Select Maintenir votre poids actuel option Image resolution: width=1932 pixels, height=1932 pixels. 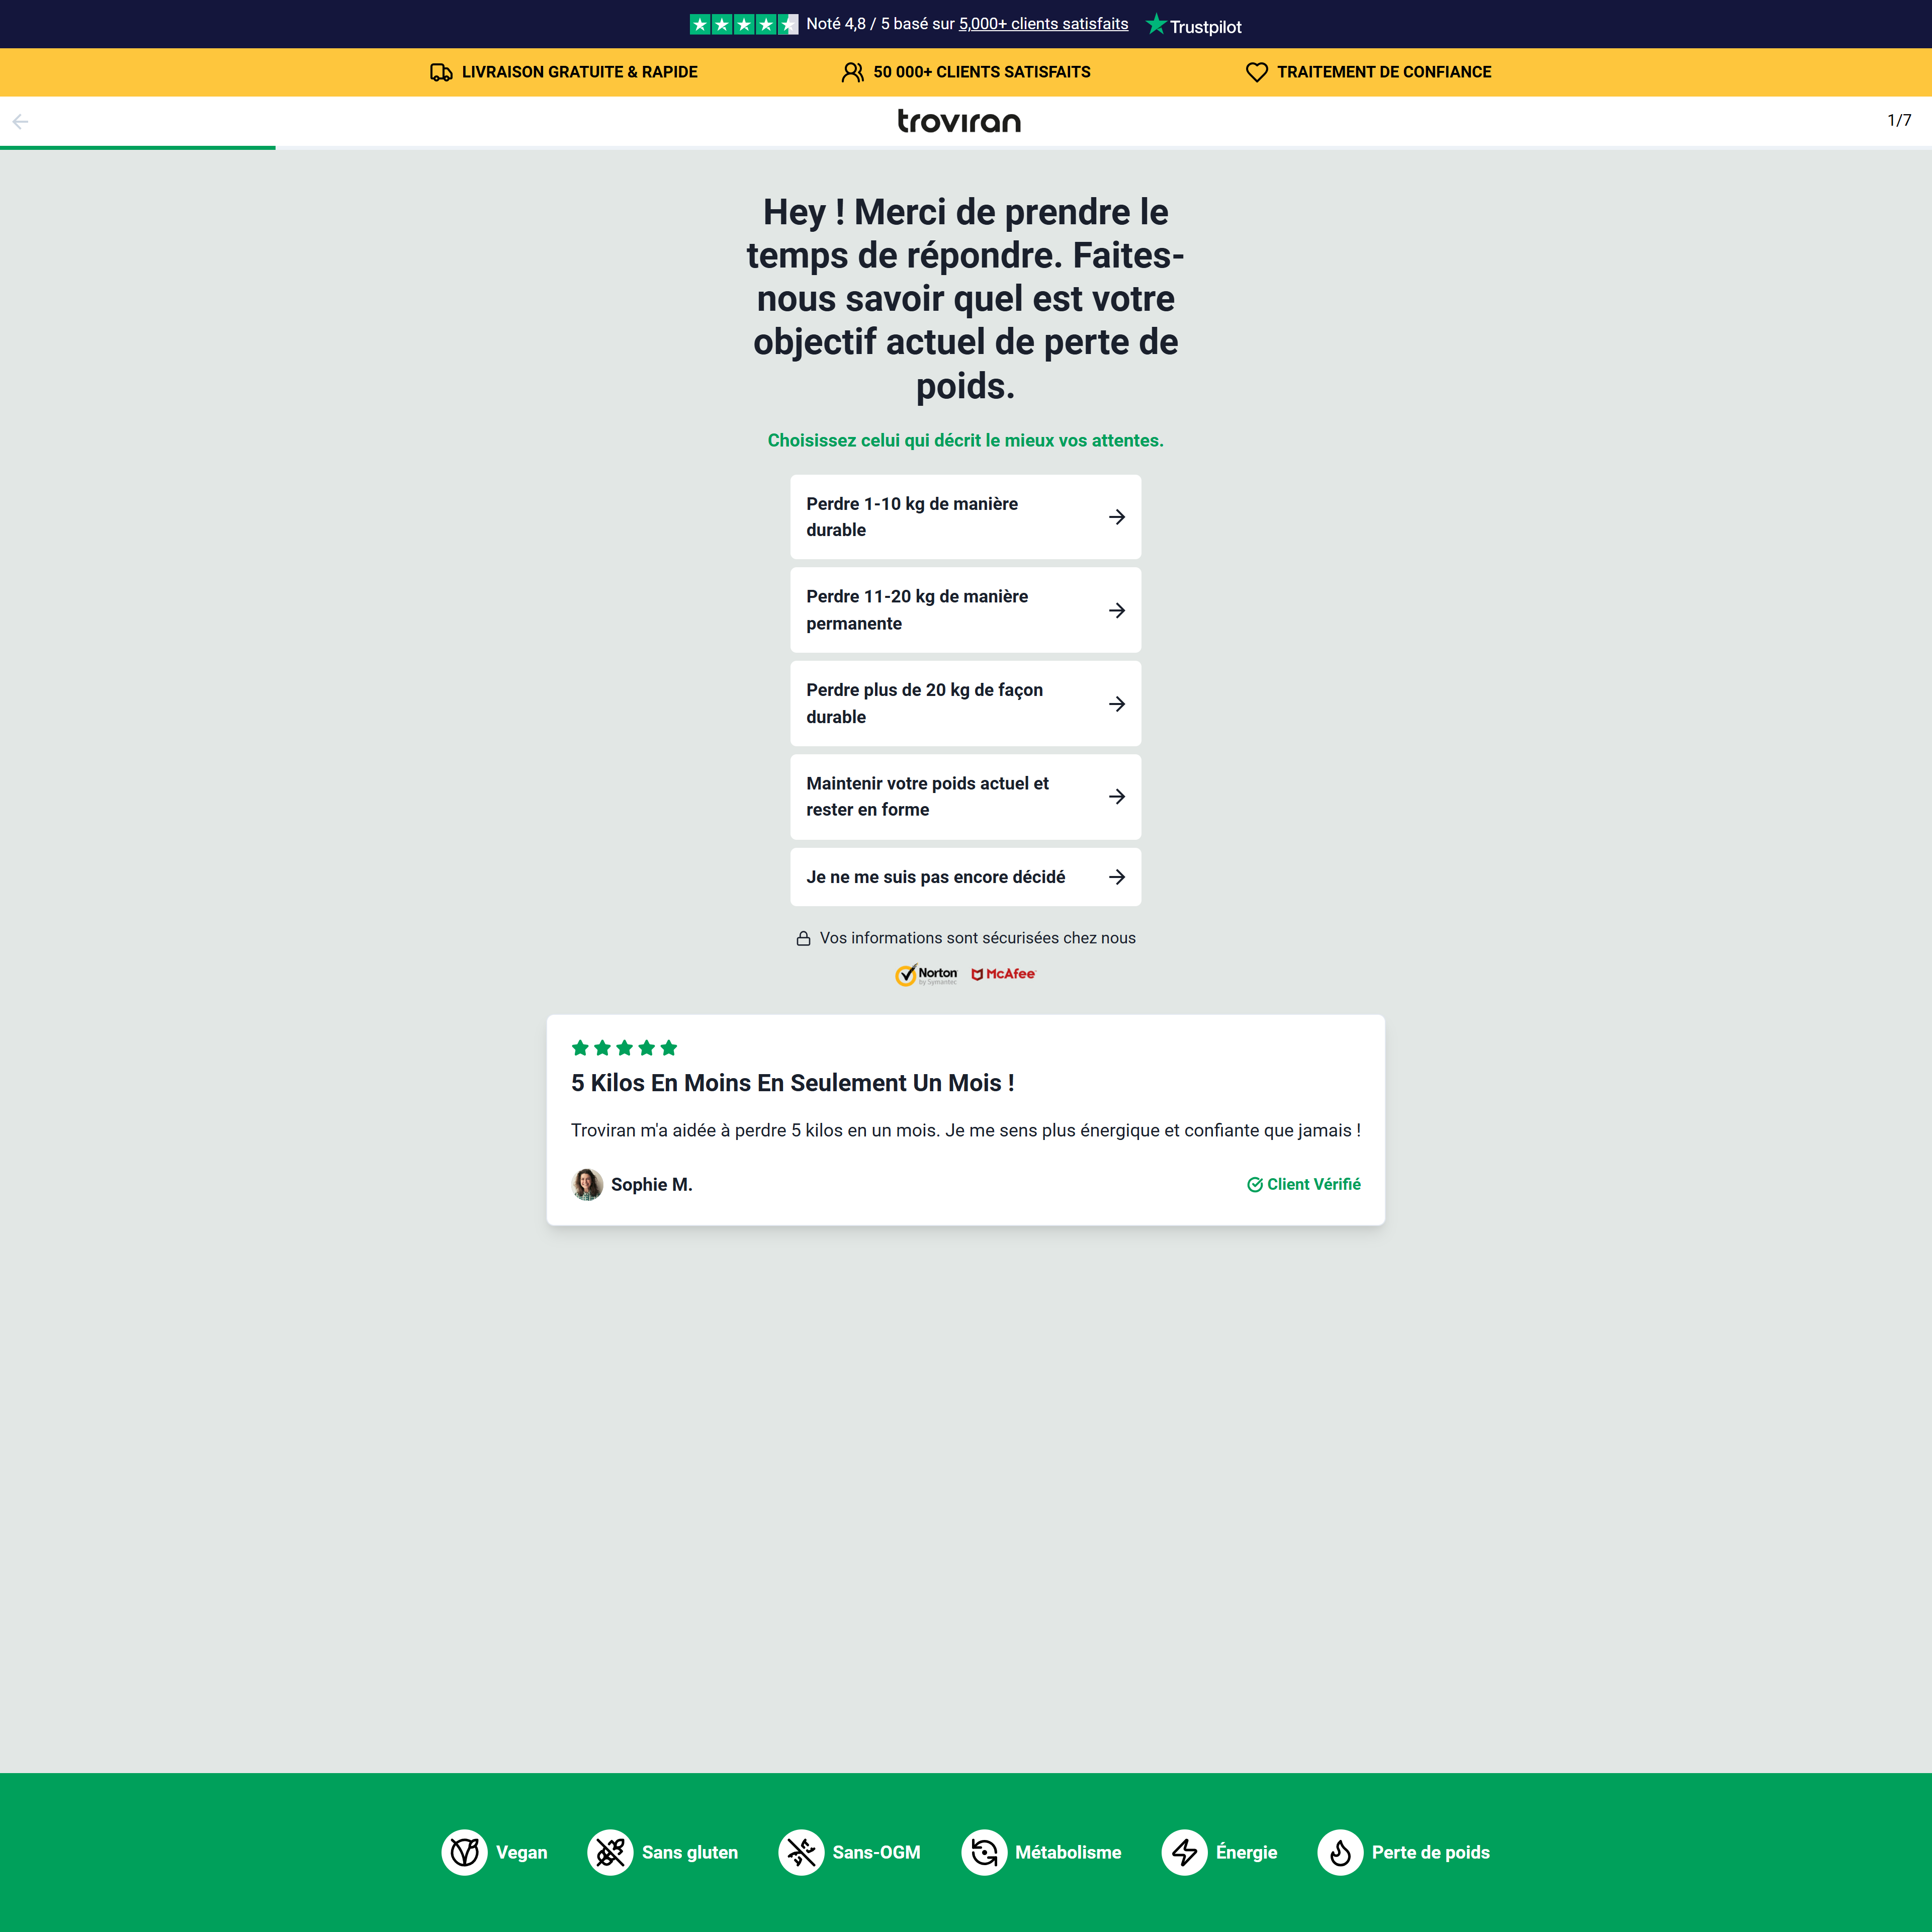click(965, 797)
